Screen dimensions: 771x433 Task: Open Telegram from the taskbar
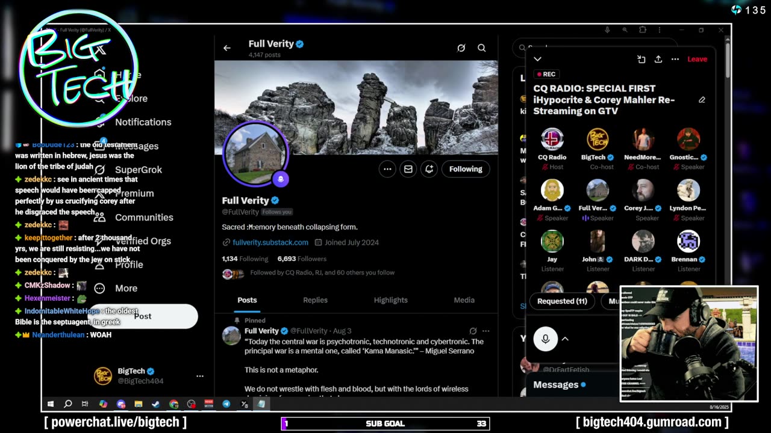[226, 404]
